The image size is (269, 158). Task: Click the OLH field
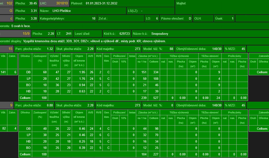pyautogui.click(x=203, y=18)
